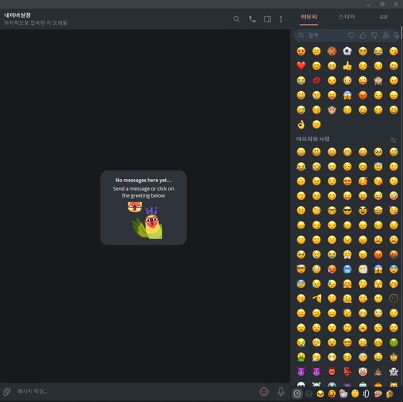Open the duck emoji pack in footer

coord(320,394)
